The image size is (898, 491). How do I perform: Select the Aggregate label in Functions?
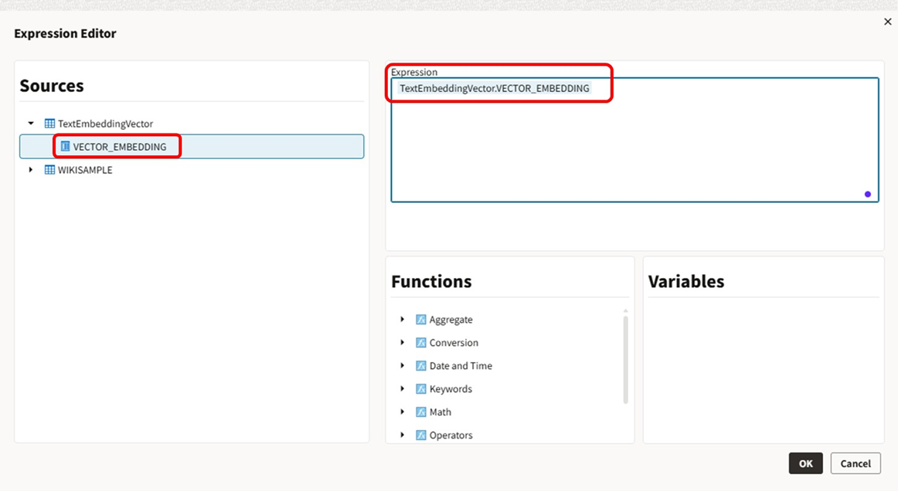(x=451, y=320)
